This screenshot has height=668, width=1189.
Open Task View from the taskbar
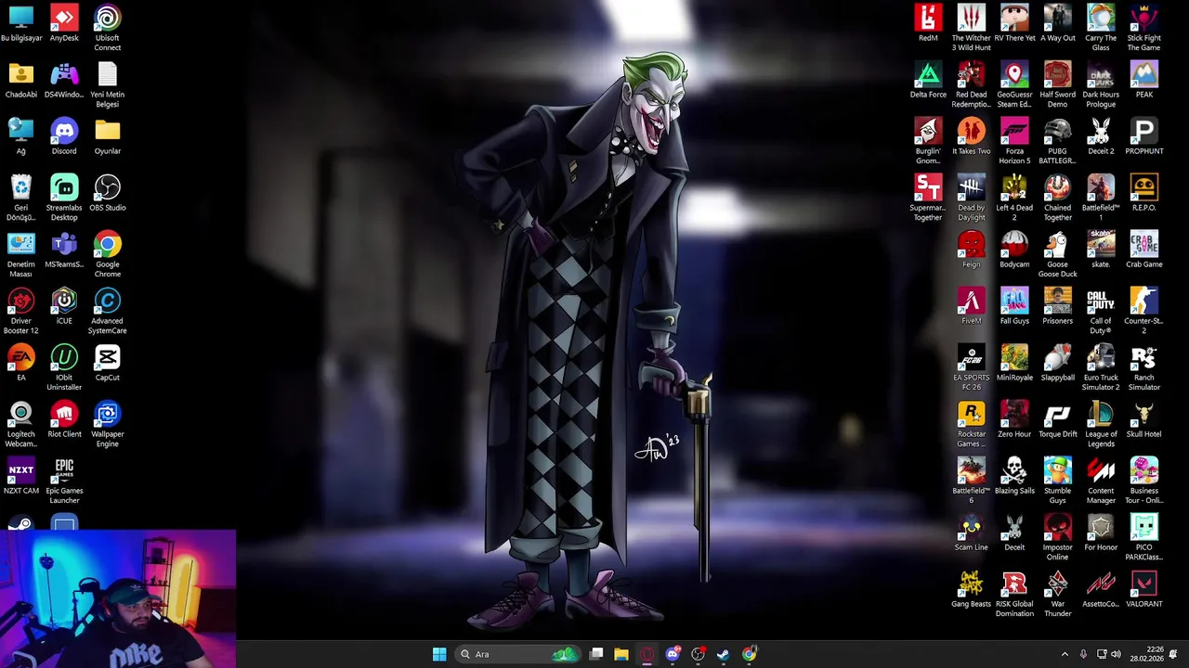coord(596,654)
